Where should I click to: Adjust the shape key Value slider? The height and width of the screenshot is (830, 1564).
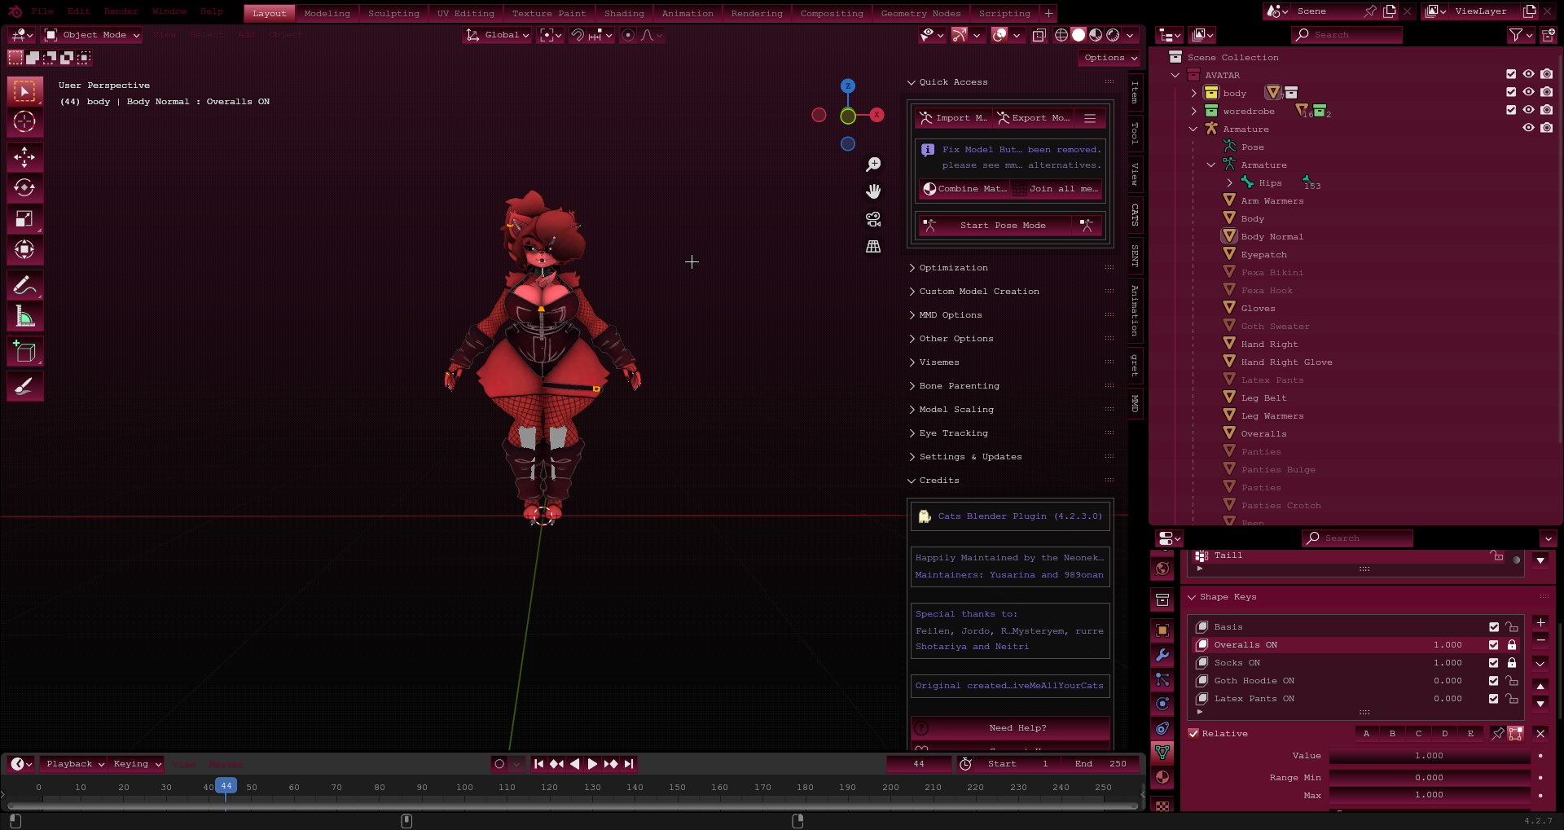(x=1429, y=756)
